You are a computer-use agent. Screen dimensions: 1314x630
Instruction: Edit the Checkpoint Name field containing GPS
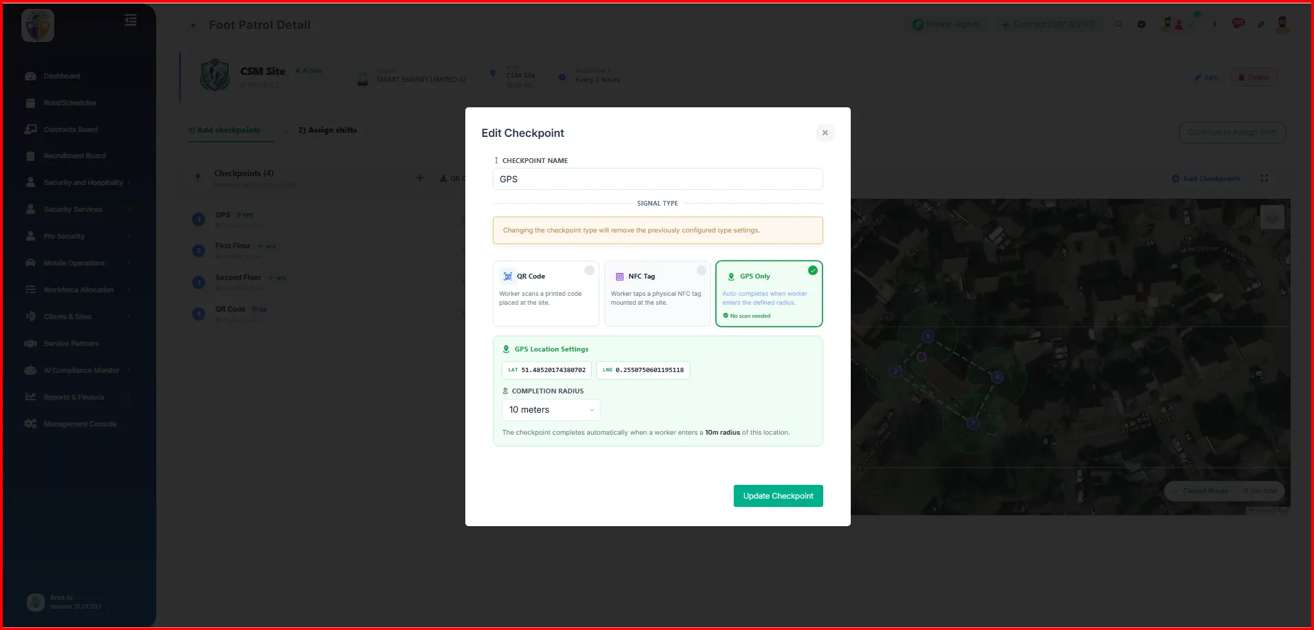657,179
